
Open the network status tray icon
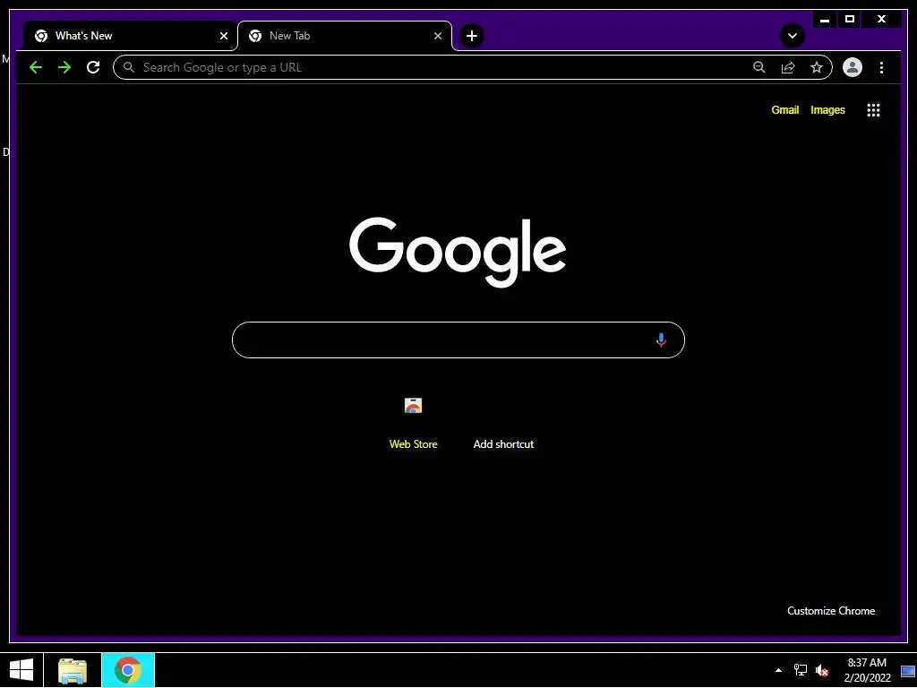(x=800, y=670)
